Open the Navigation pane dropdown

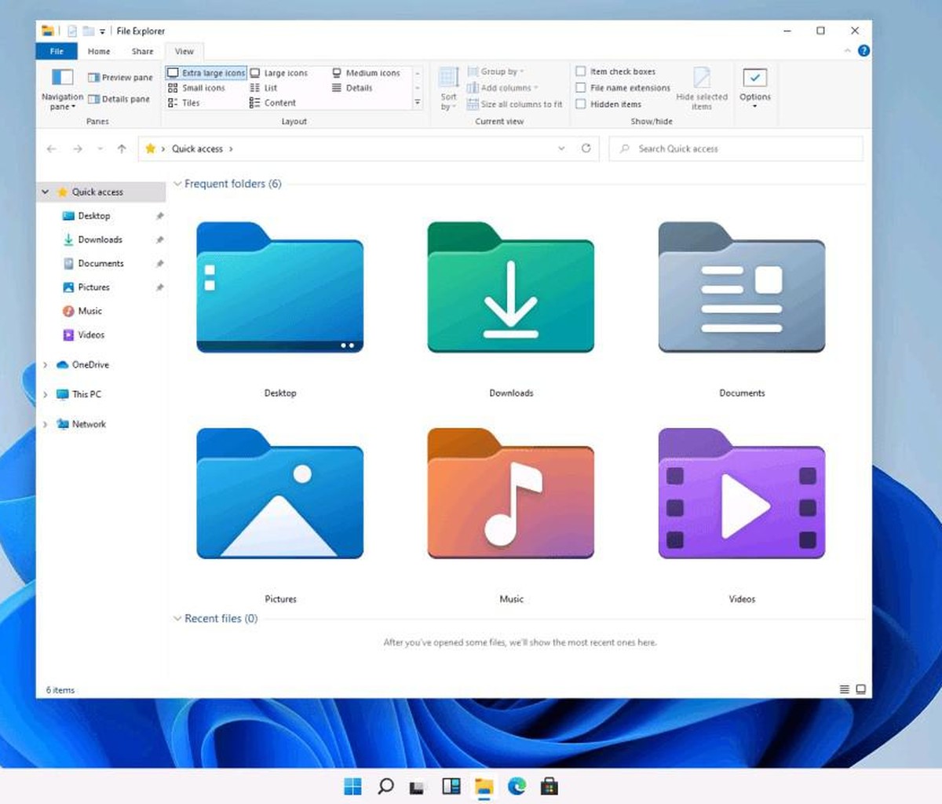point(62,90)
